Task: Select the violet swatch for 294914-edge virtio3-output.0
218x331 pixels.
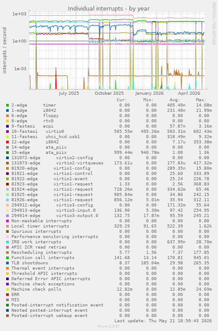Action: pos(7,216)
